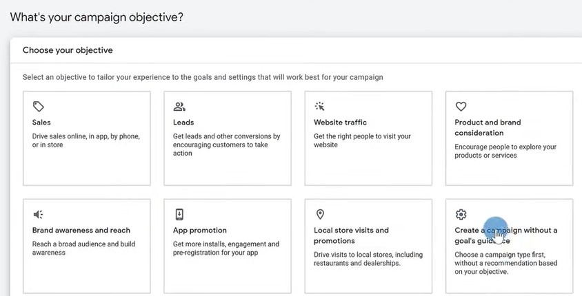Click the Brand awareness megaphone icon

(39, 215)
